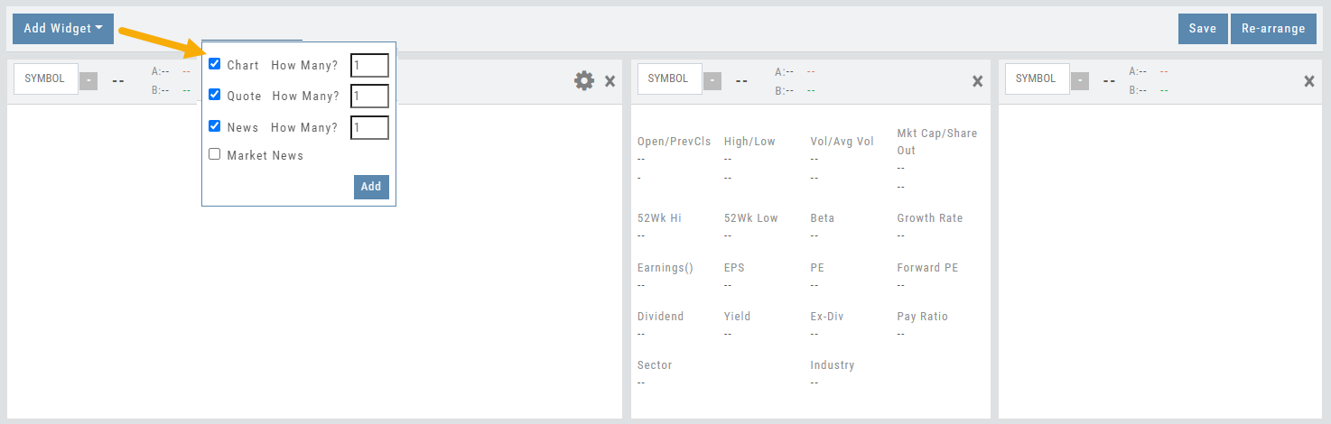Focus the Quote How Many field
Viewport: 1331px width, 424px height.
coord(369,96)
